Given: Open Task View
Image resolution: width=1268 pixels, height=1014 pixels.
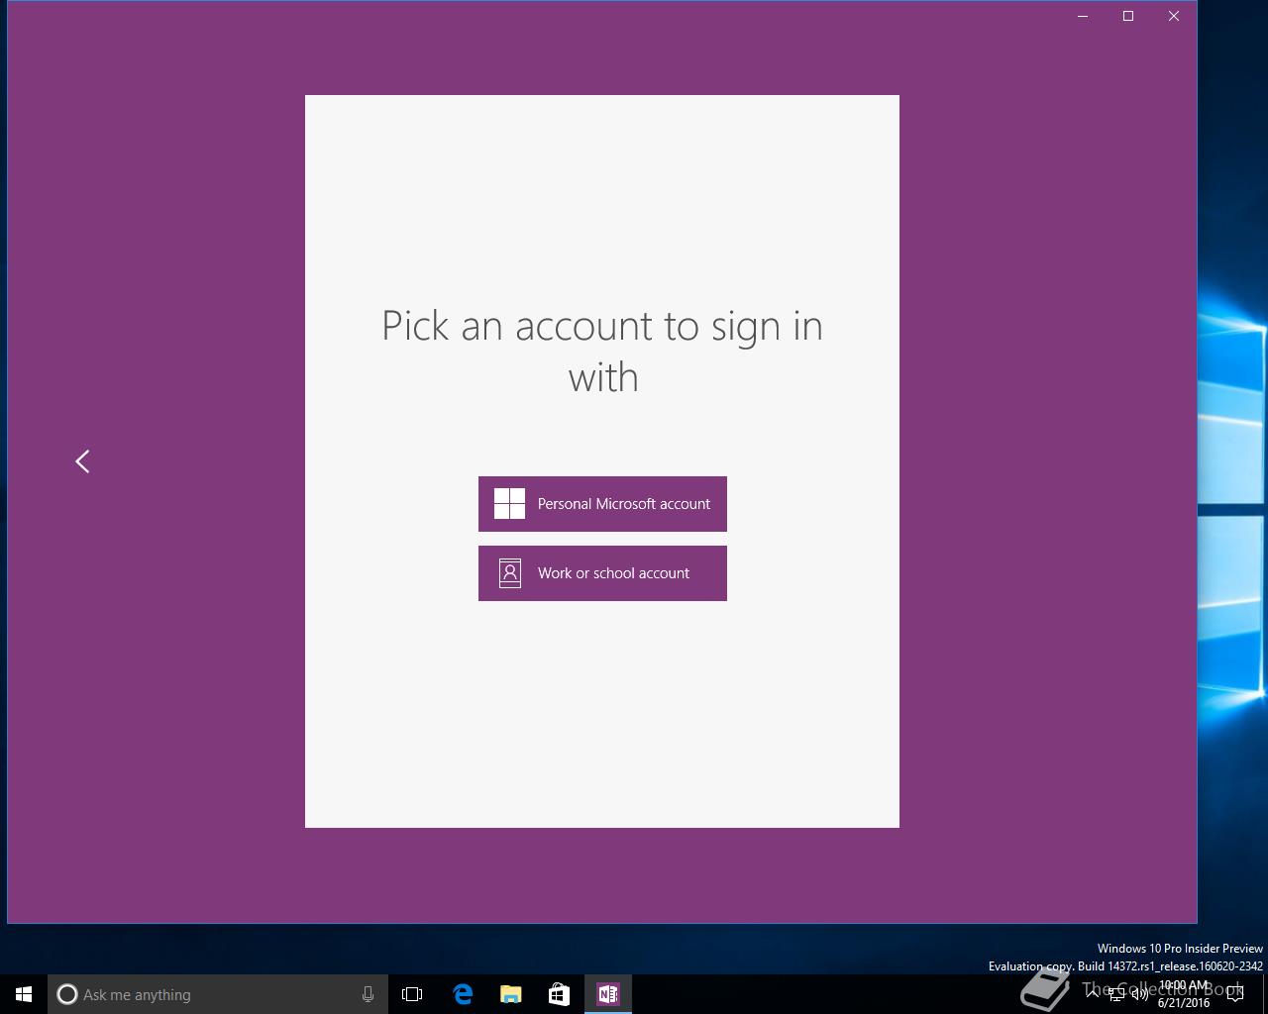Looking at the screenshot, I should (412, 994).
